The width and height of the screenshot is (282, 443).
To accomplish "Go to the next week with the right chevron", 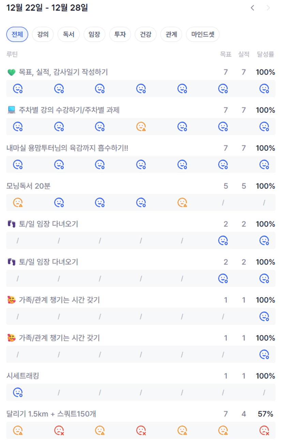I will pos(268,8).
